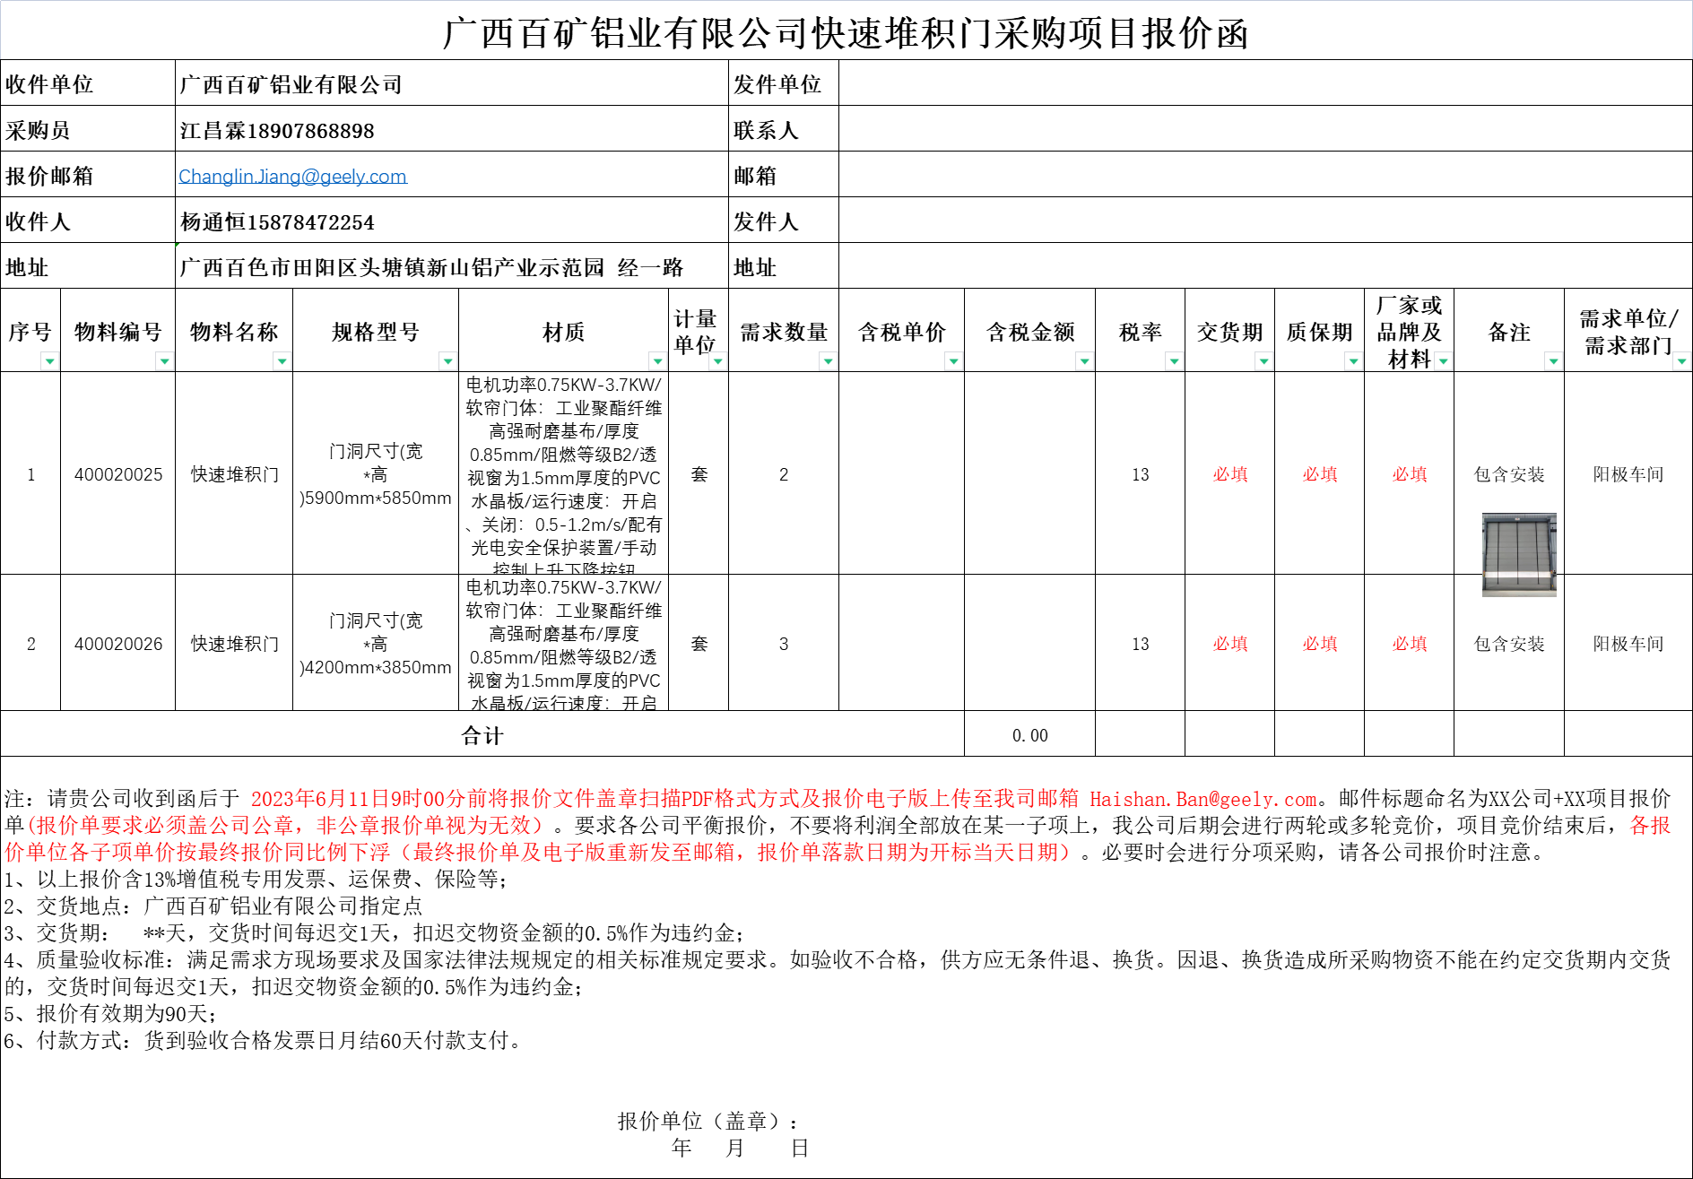Open the 物料名称 column filter dropdown
The width and height of the screenshot is (1693, 1179).
click(x=282, y=361)
